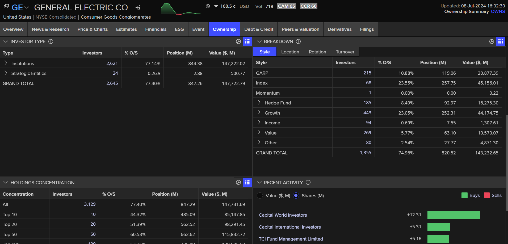The height and width of the screenshot is (244, 508).
Task: Click the right-side vertical scrollbar
Action: [507, 163]
